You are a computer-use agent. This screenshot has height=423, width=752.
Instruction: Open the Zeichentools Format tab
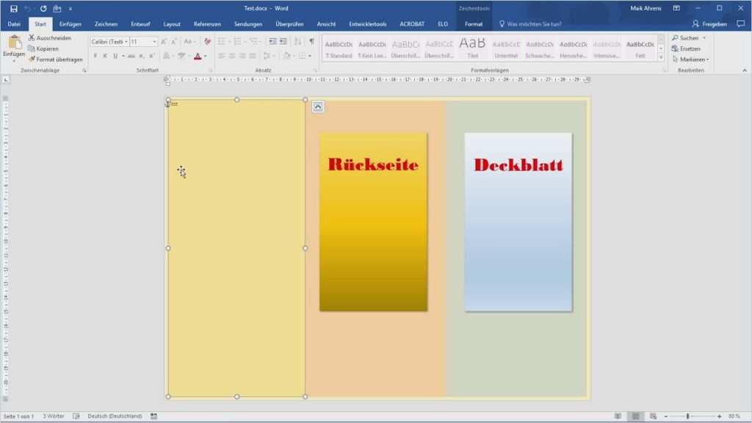tap(474, 23)
